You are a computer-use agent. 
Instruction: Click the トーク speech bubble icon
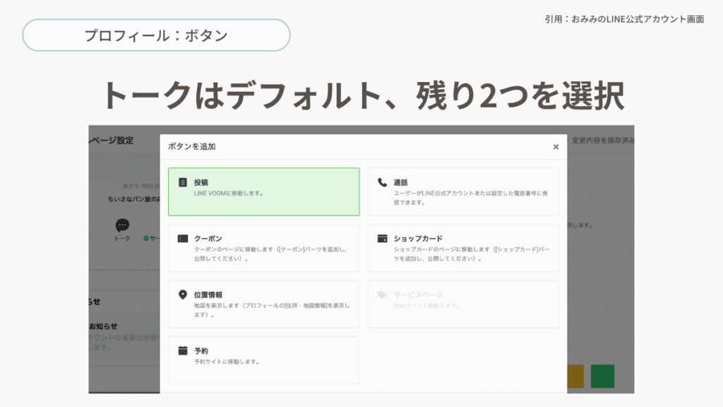coord(122,225)
